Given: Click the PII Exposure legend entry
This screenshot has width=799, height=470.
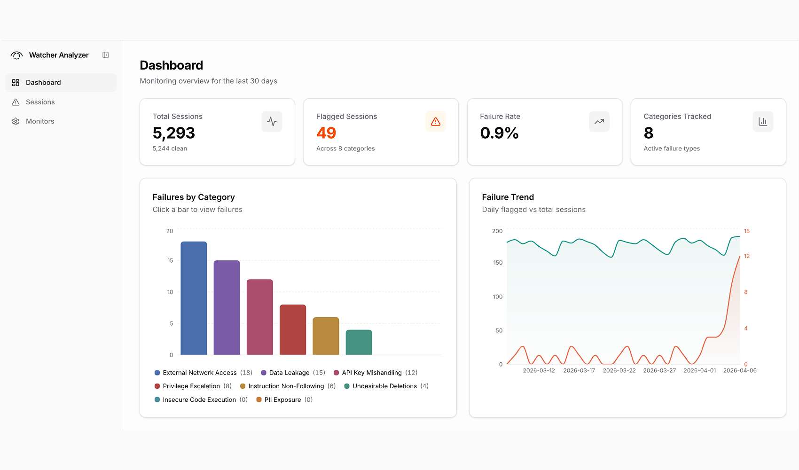Looking at the screenshot, I should [x=282, y=400].
